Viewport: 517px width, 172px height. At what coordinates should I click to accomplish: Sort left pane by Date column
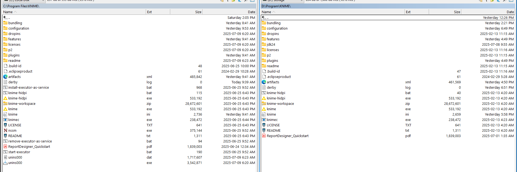[251, 12]
